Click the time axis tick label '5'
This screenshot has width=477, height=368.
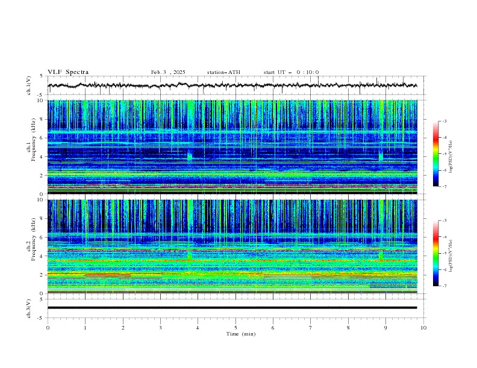pos(235,328)
